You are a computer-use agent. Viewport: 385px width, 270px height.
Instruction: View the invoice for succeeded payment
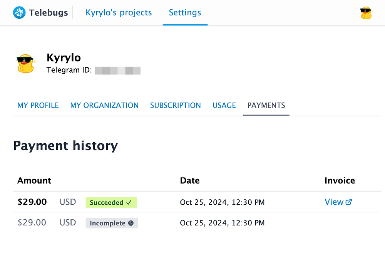tap(334, 202)
